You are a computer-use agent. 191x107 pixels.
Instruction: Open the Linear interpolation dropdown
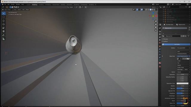tap(184, 61)
